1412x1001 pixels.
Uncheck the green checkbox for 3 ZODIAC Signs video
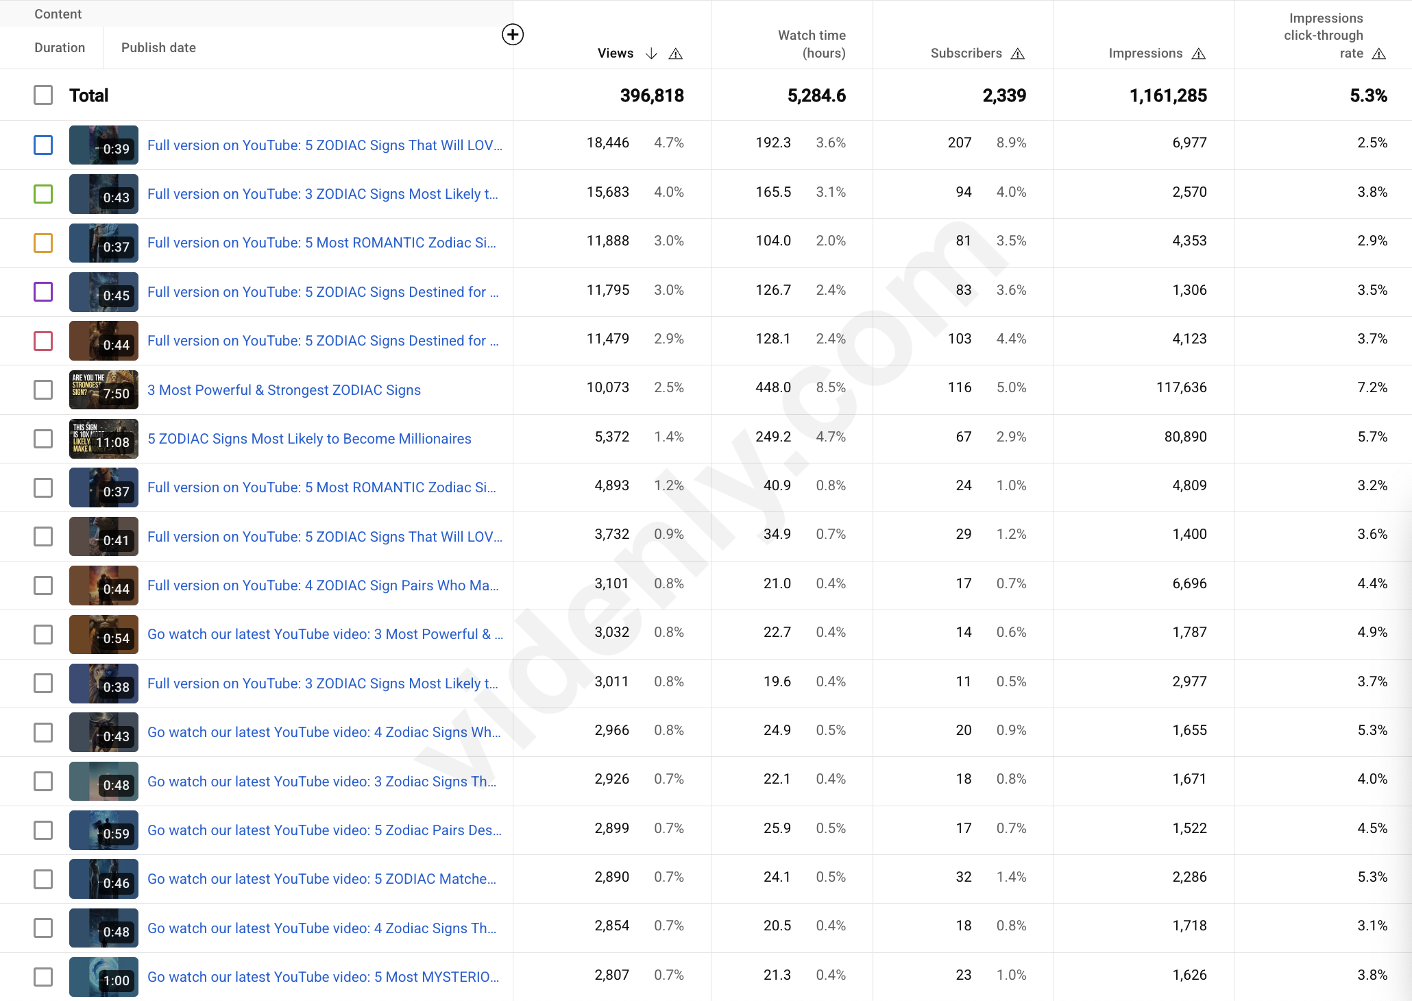coord(43,194)
